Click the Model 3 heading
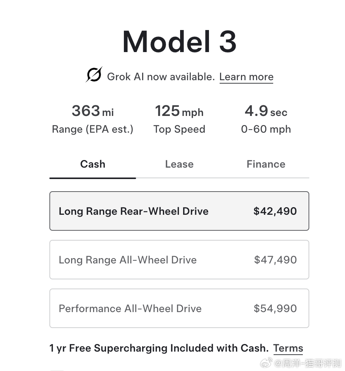345x371 pixels. [179, 42]
